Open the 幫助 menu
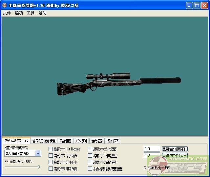This screenshot has height=177, width=210. 42,13
